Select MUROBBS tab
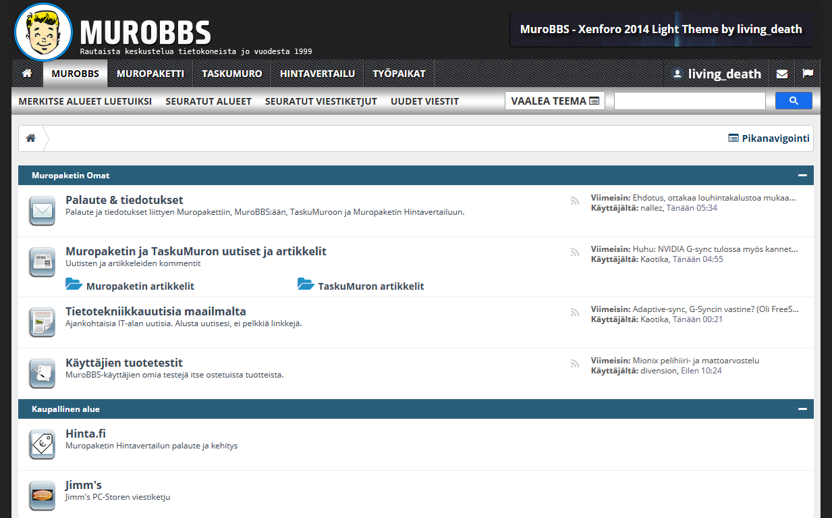832x518 pixels. pyautogui.click(x=75, y=74)
